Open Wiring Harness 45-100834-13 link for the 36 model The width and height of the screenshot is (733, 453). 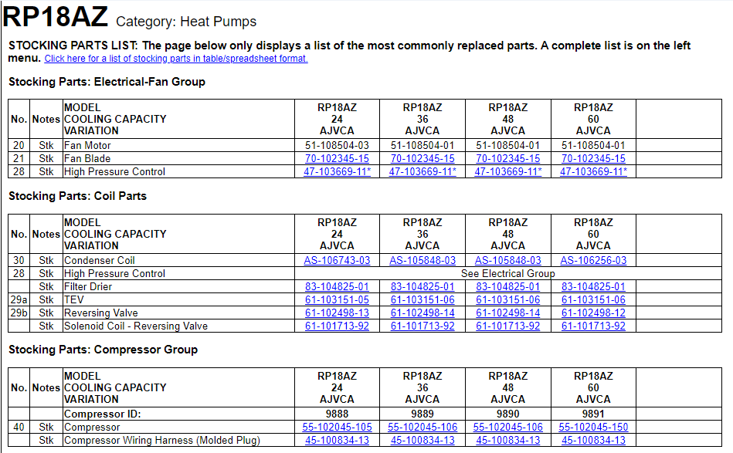point(422,440)
